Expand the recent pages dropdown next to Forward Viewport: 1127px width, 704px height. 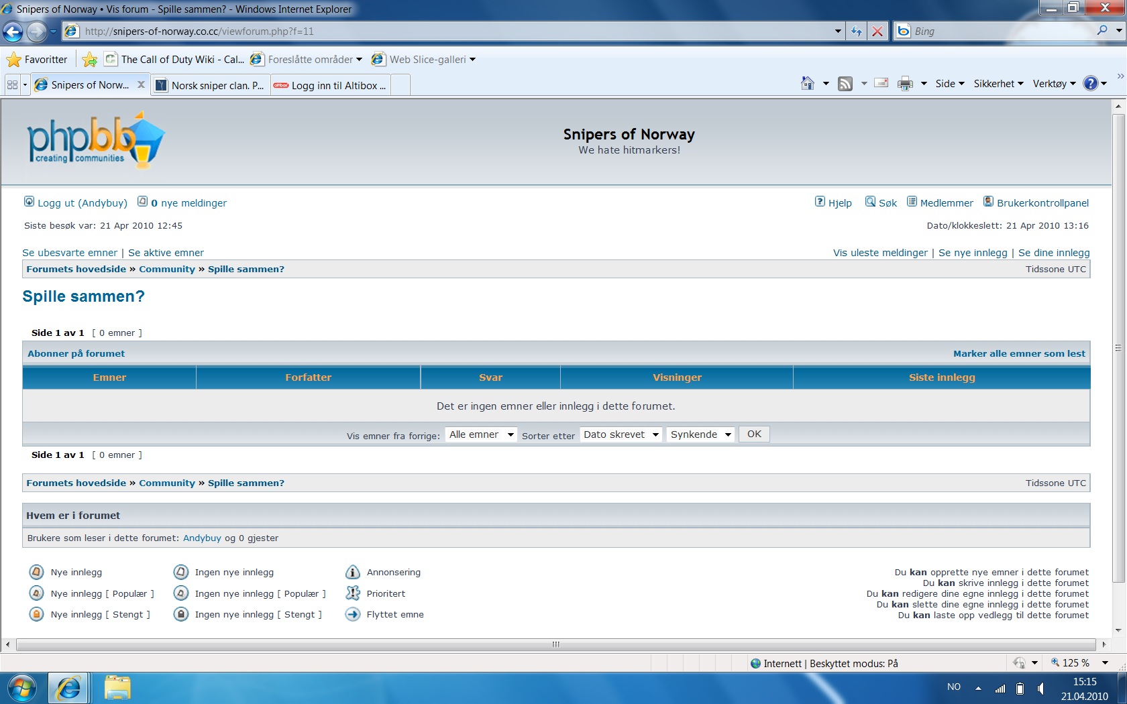click(x=53, y=31)
